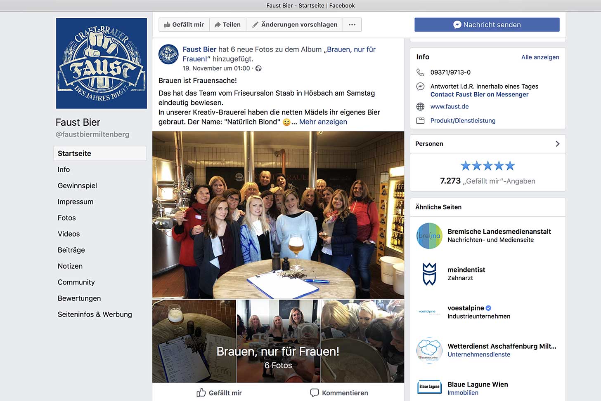The width and height of the screenshot is (601, 401).
Task: Click the voestalpine verified badge
Action: pyautogui.click(x=488, y=308)
